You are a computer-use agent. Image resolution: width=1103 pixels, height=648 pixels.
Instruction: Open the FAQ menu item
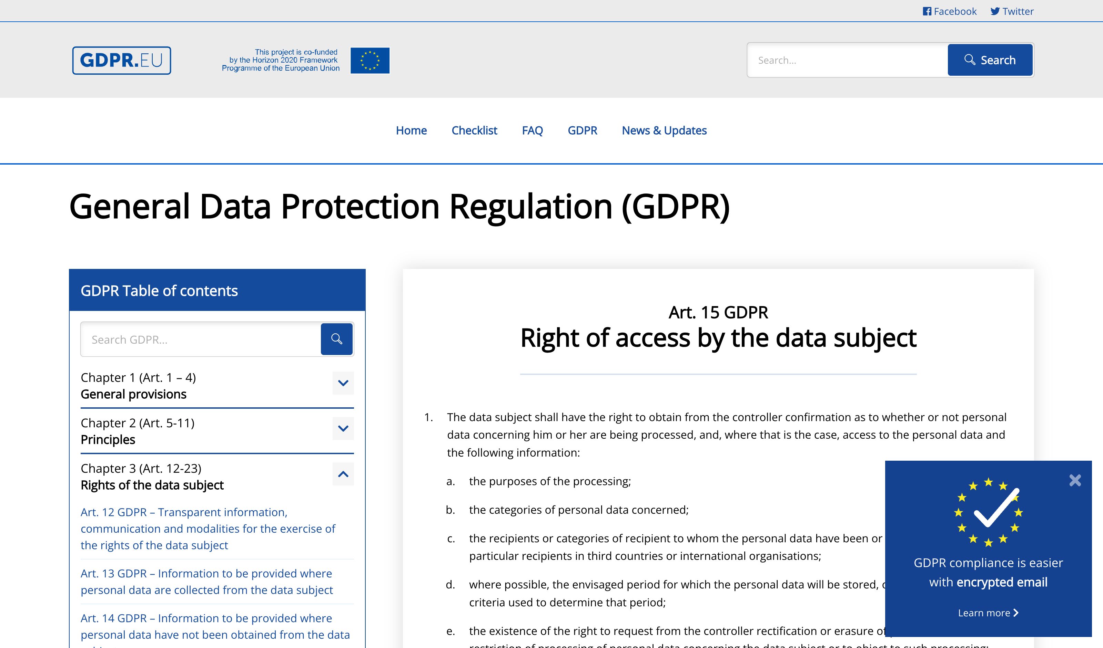click(532, 130)
